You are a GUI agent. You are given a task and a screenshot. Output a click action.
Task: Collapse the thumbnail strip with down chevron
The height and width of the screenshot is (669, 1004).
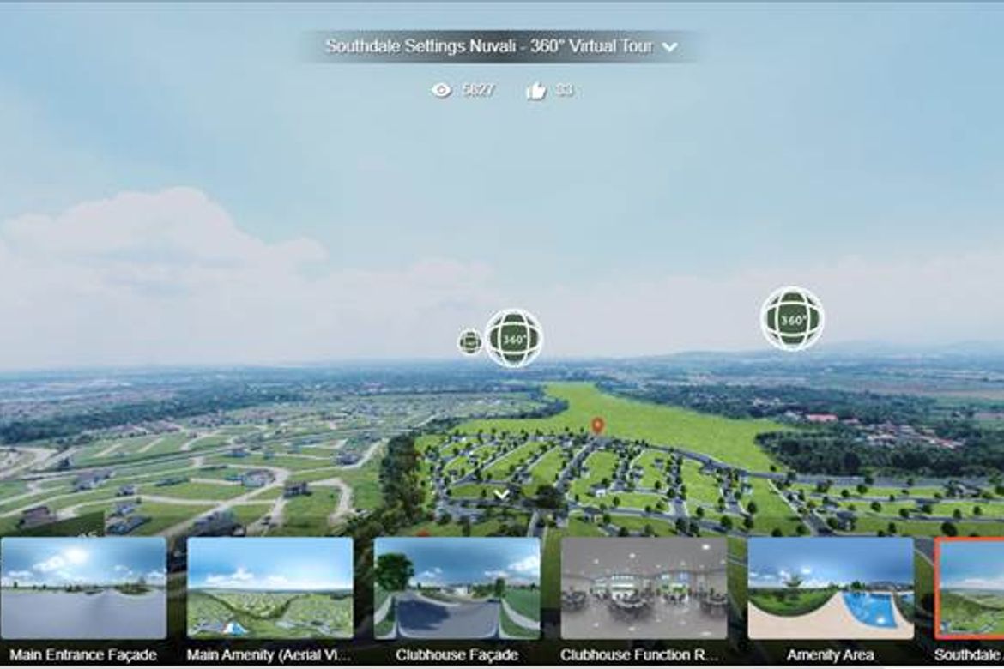coord(501,494)
